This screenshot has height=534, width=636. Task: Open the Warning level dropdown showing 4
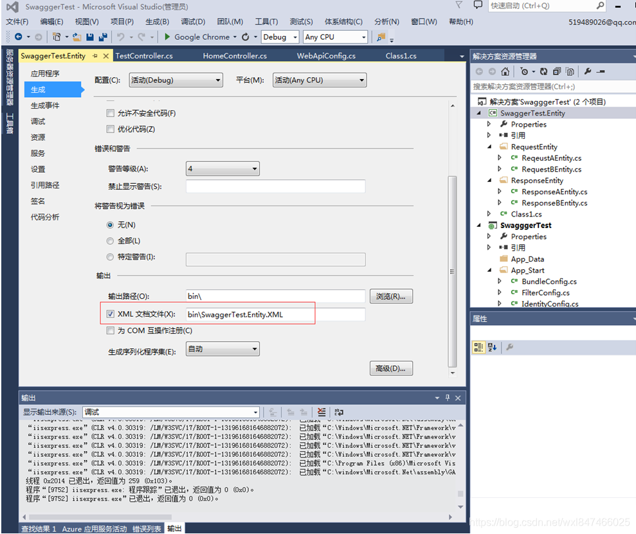[223, 168]
